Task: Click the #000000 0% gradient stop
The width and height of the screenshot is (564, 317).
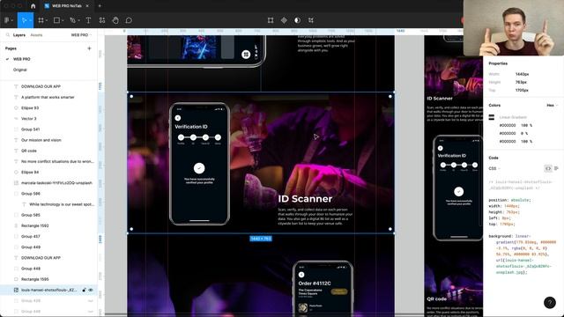Action: (x=515, y=133)
